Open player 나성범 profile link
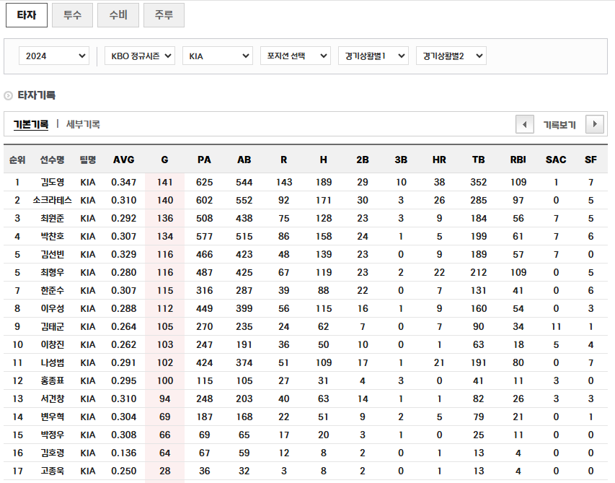The width and height of the screenshot is (615, 483). tap(52, 363)
